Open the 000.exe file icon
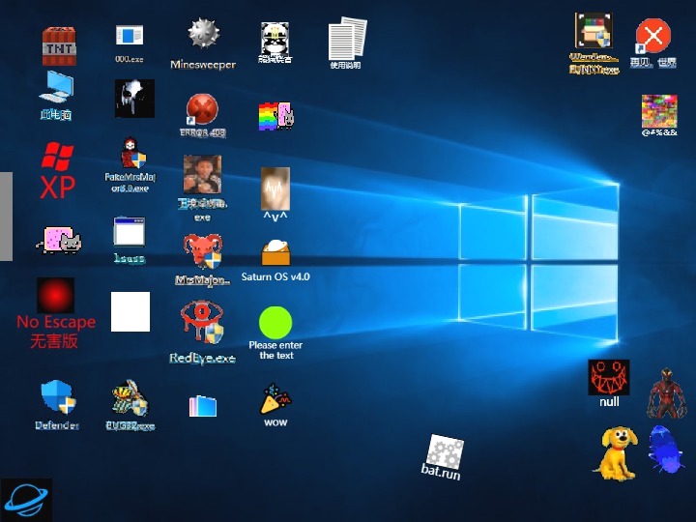The height and width of the screenshot is (522, 696). pyautogui.click(x=130, y=37)
